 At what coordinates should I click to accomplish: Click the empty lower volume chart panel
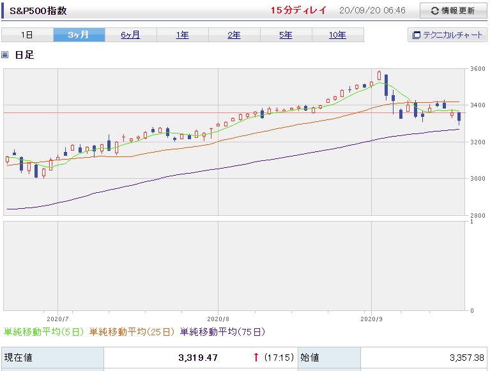click(x=234, y=266)
